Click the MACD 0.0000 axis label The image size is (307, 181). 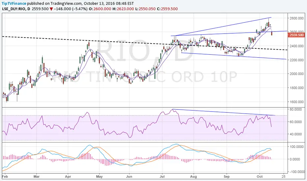(x=295, y=159)
